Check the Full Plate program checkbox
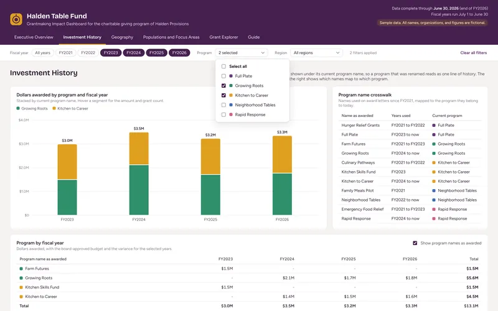The width and height of the screenshot is (498, 311). click(x=223, y=76)
